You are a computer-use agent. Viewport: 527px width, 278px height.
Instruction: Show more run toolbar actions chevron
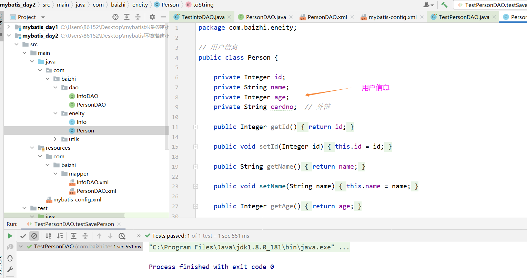pyautogui.click(x=139, y=236)
